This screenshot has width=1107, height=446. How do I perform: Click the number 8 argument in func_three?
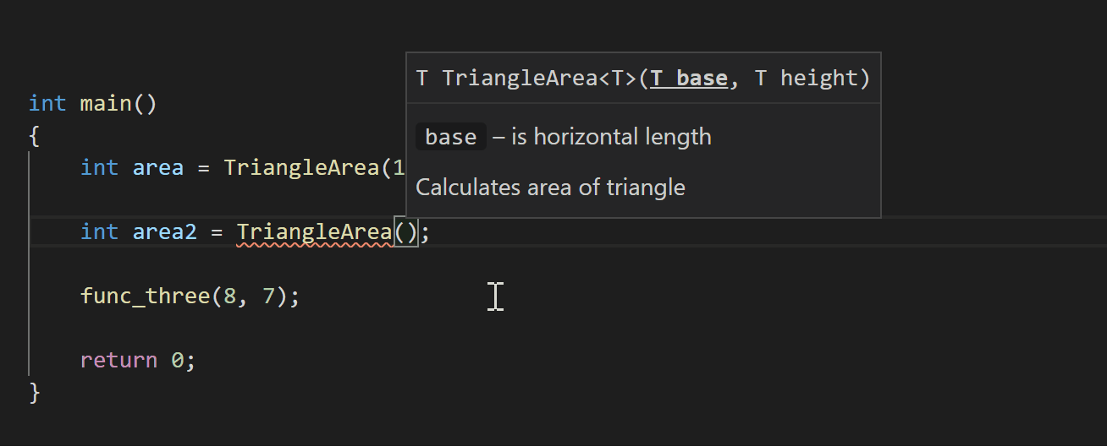(229, 296)
